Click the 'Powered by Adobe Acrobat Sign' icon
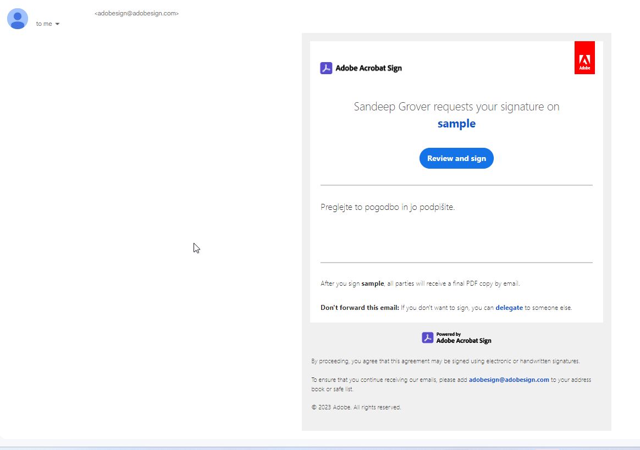 tap(427, 337)
